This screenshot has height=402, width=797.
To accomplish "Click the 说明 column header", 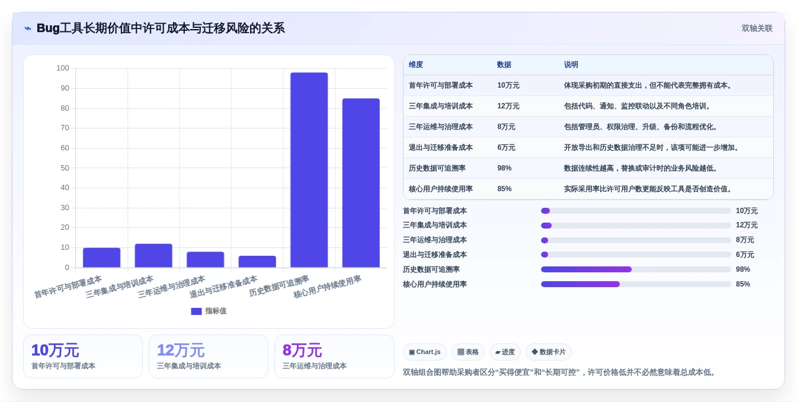I will [x=571, y=65].
